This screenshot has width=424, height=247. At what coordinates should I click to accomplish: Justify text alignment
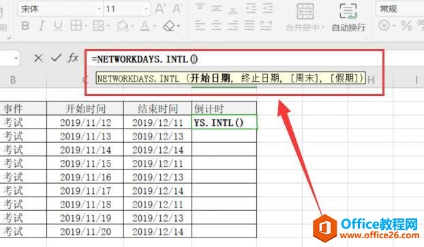tap(249, 25)
